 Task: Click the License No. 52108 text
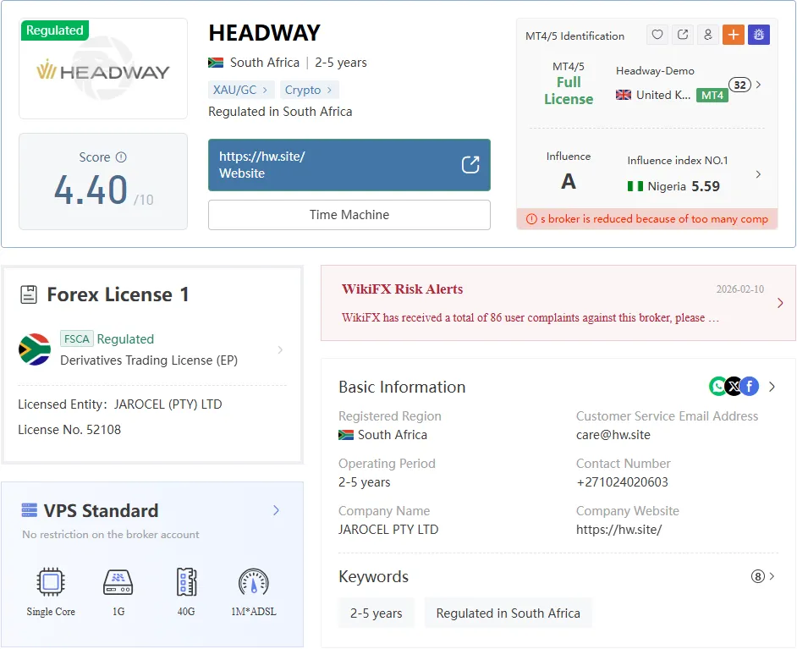[69, 430]
